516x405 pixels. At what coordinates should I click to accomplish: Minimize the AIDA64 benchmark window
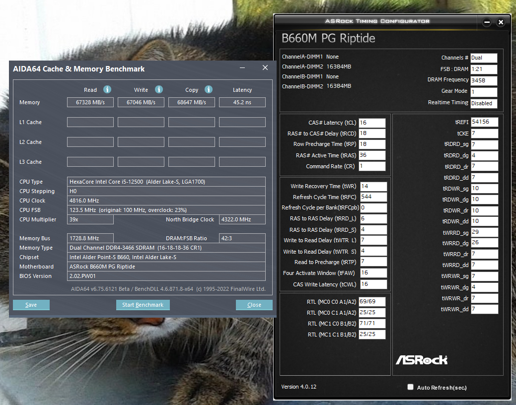click(x=242, y=68)
